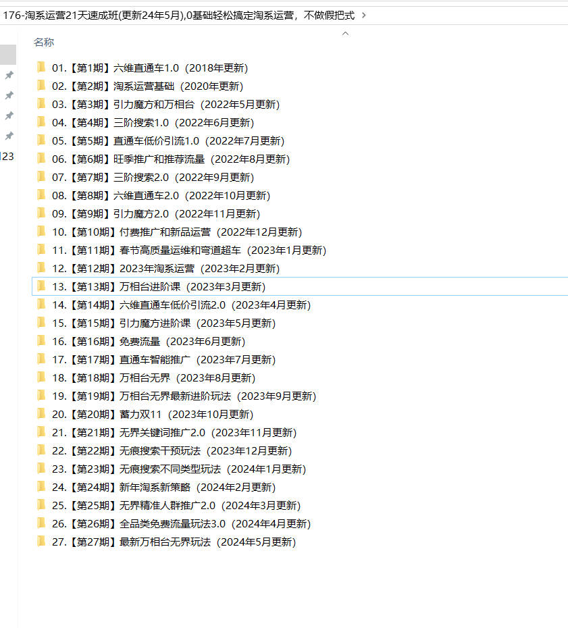This screenshot has width=568, height=628.
Task: Select text 25.【第25期】无界精准人群推广2.0 (2024年3月更新)
Action: click(x=176, y=506)
